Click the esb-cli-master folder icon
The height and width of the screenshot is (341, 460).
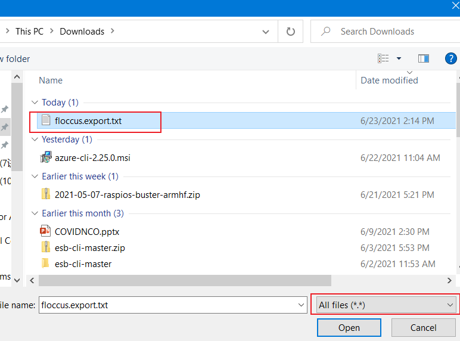point(45,263)
